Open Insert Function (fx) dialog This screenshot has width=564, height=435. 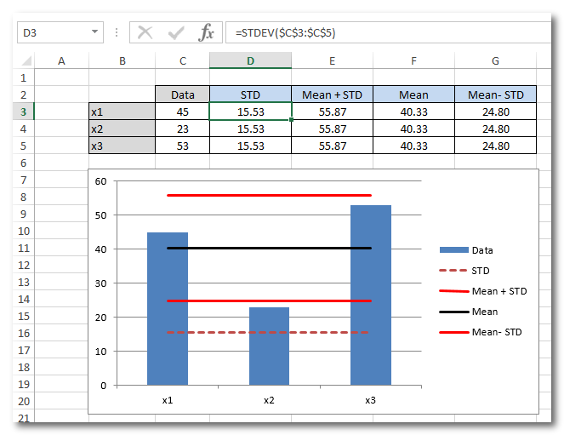206,33
